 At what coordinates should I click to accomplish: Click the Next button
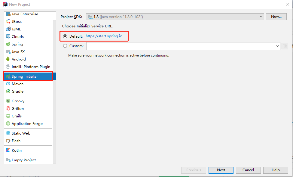(x=221, y=170)
